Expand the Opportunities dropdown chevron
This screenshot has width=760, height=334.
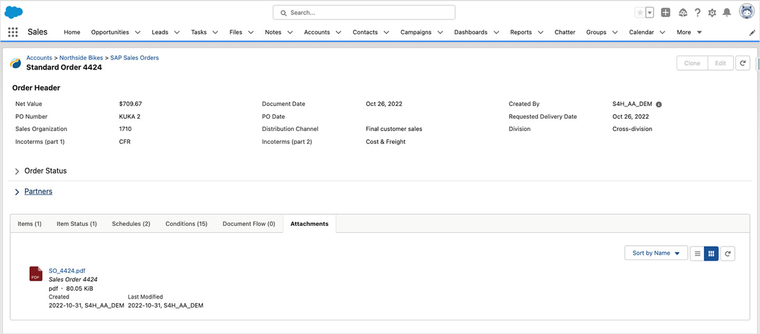pos(138,32)
